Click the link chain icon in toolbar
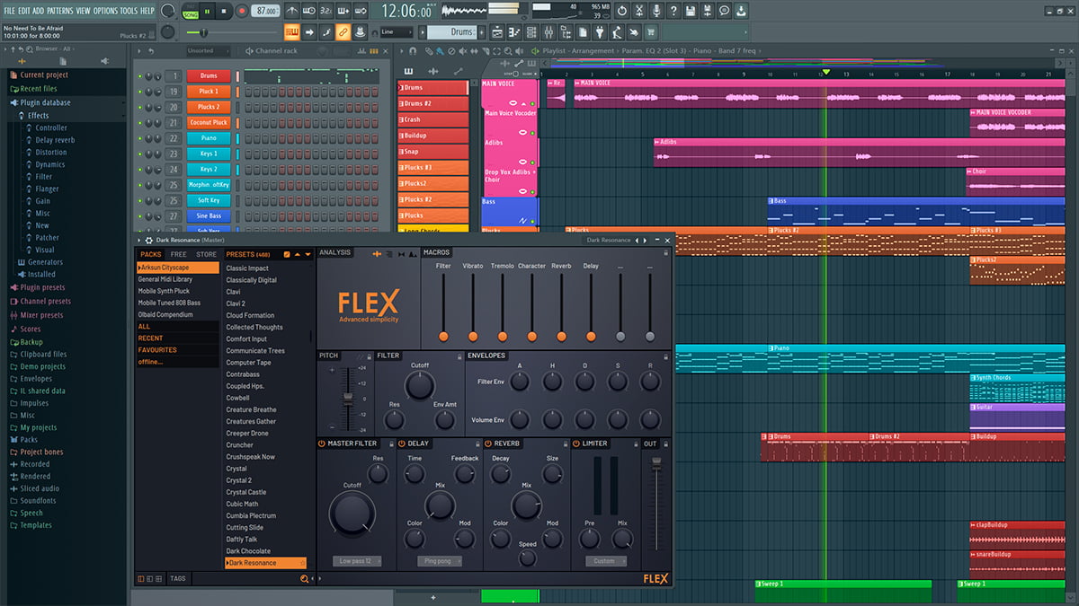This screenshot has height=606, width=1079. point(343,32)
